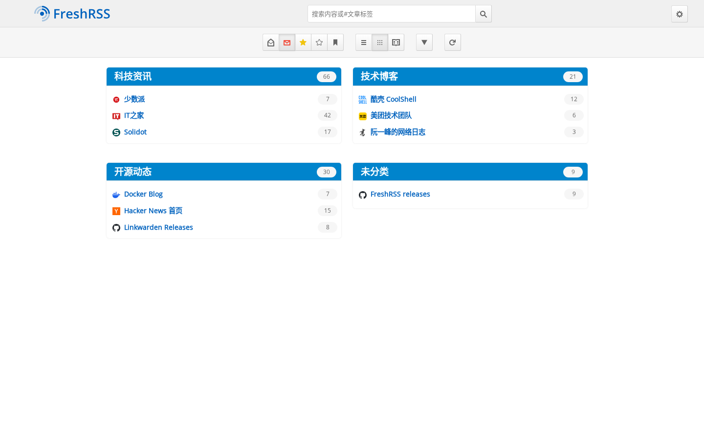
Task: Open the IT之家 feed
Action: (x=134, y=115)
